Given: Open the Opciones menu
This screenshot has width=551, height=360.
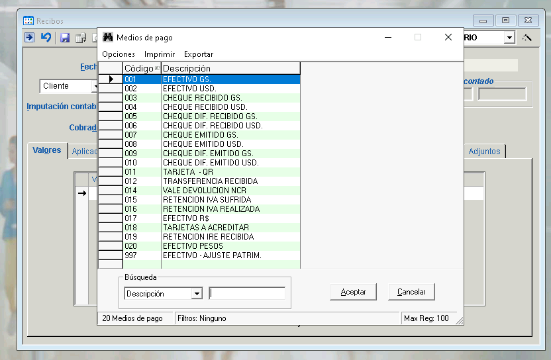Looking at the screenshot, I should point(119,54).
